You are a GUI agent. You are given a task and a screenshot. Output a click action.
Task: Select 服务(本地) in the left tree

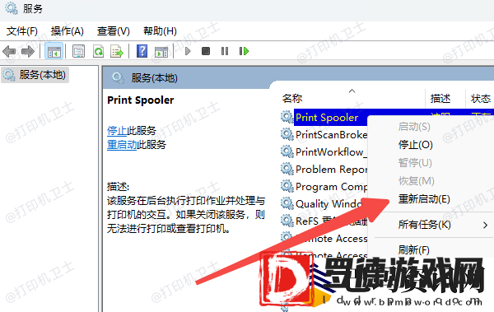[x=42, y=75]
